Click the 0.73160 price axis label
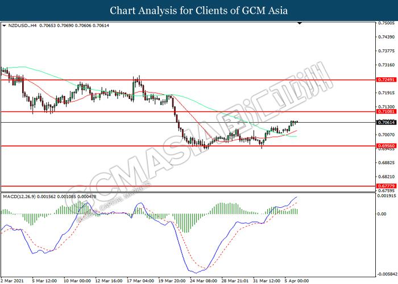Viewport: 398px width, 284px height. 387,65
